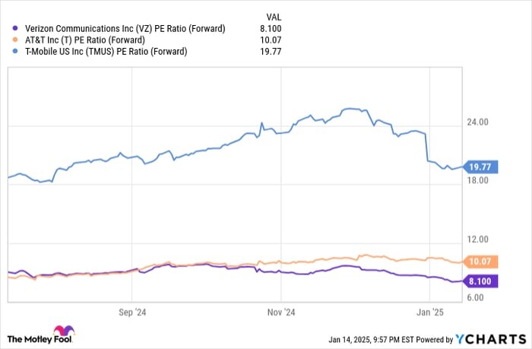
Task: Click the VAL column header
Action: 274,17
